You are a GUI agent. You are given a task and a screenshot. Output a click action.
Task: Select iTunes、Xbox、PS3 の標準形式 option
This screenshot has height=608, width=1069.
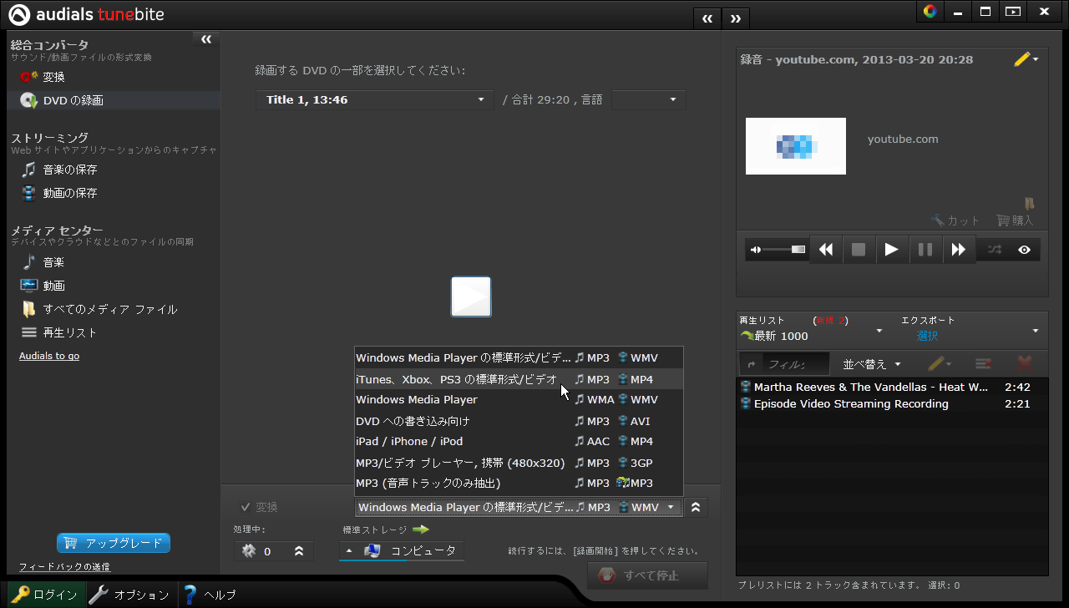click(519, 379)
